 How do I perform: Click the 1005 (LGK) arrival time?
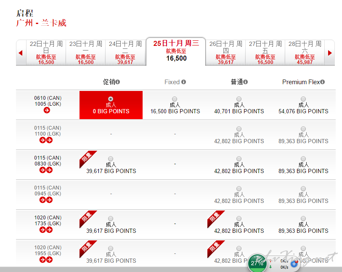(x=48, y=104)
